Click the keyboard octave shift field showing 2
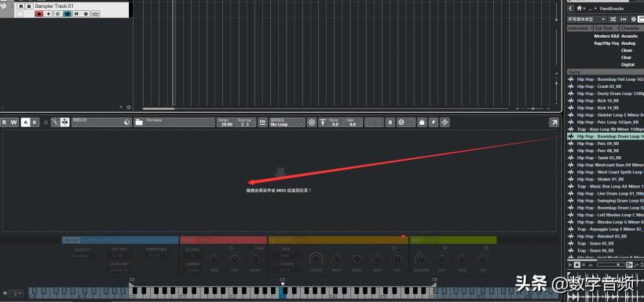 (16, 293)
